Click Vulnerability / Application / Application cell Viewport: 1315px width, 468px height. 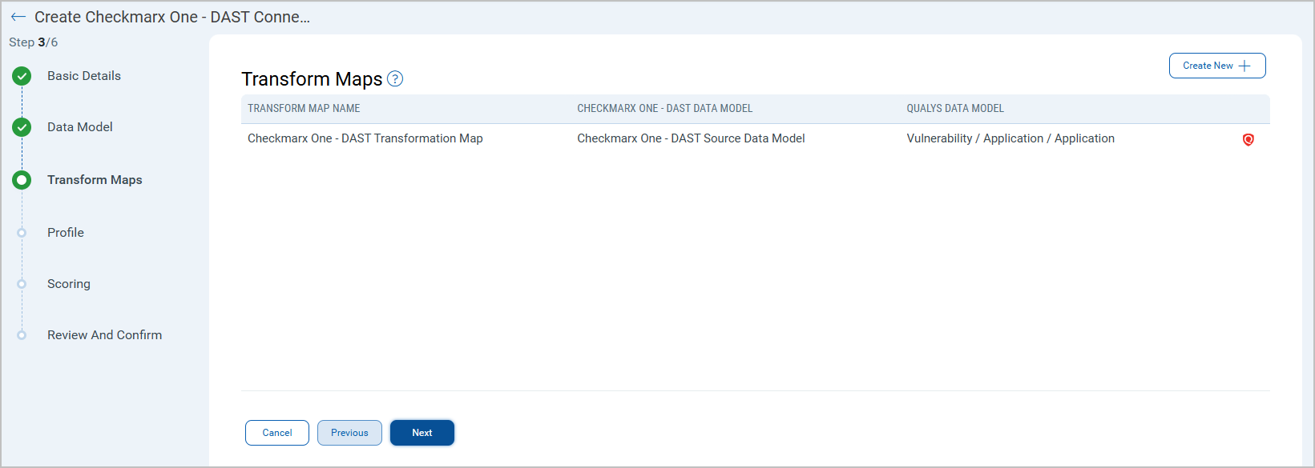click(1010, 138)
